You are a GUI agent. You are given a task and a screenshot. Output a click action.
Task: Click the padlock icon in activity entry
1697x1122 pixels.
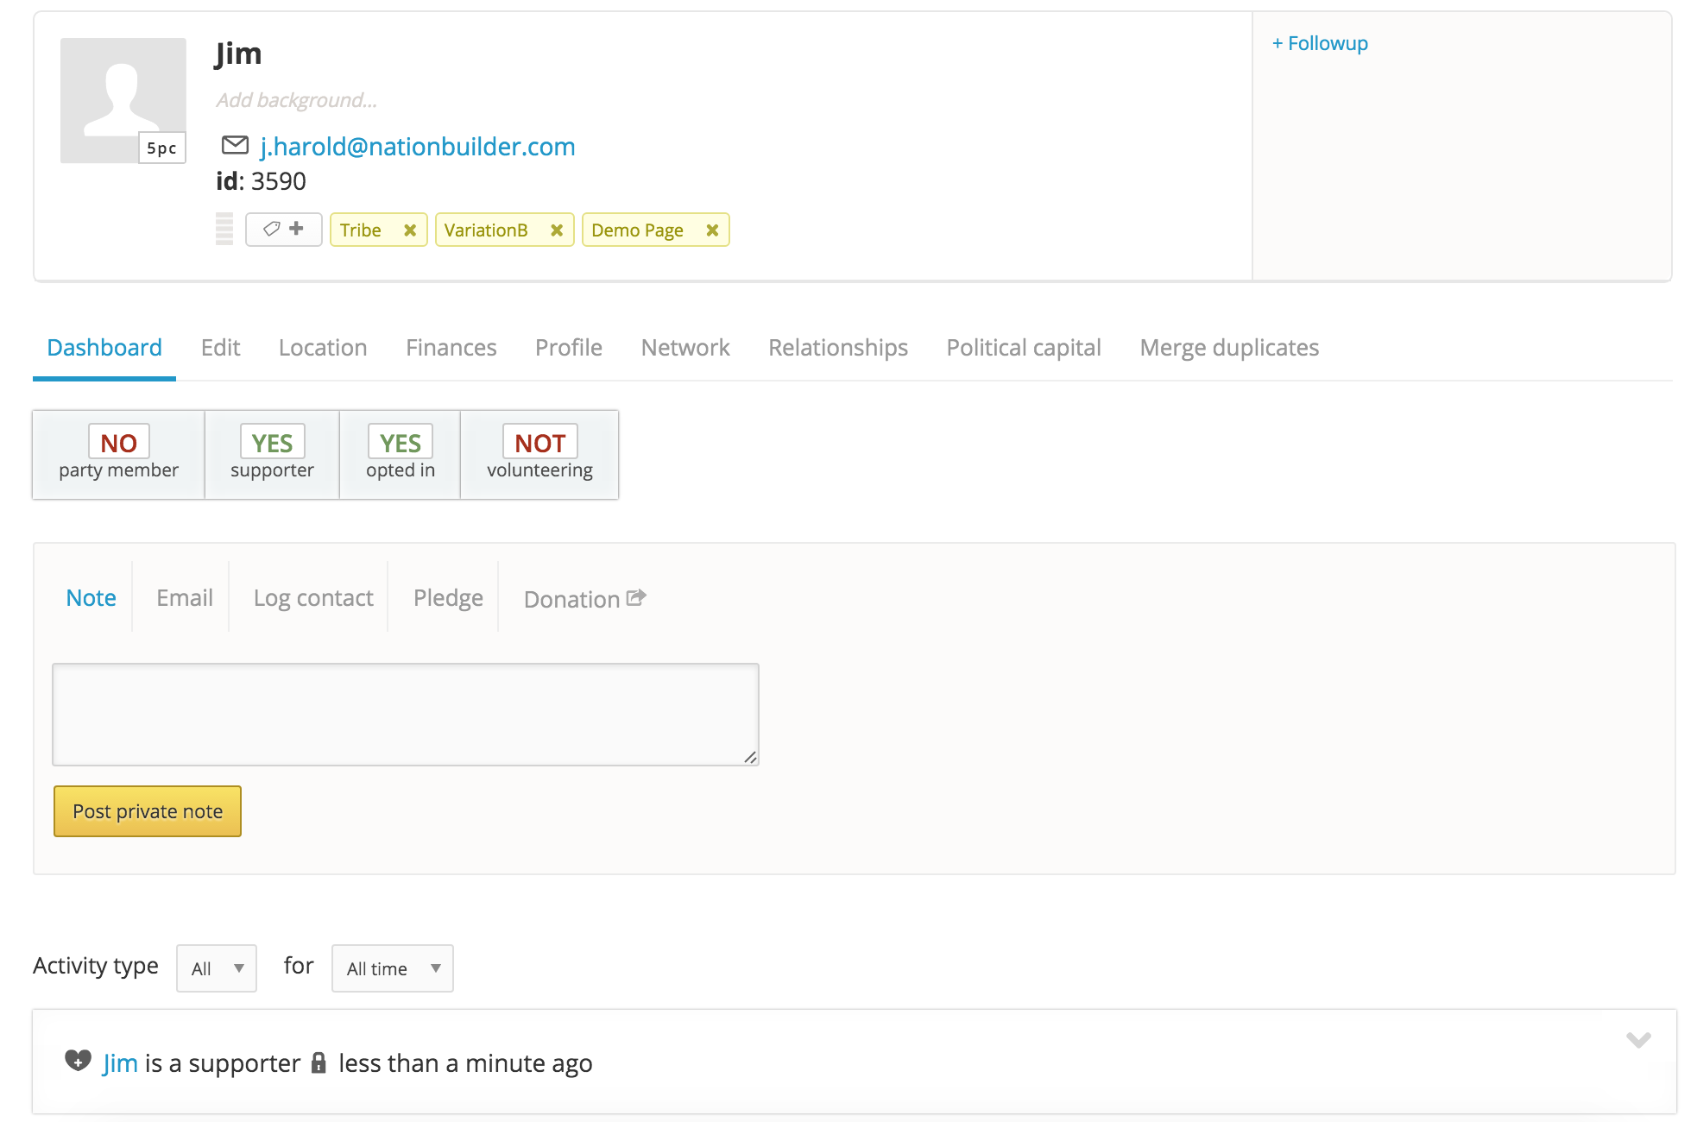(x=319, y=1062)
